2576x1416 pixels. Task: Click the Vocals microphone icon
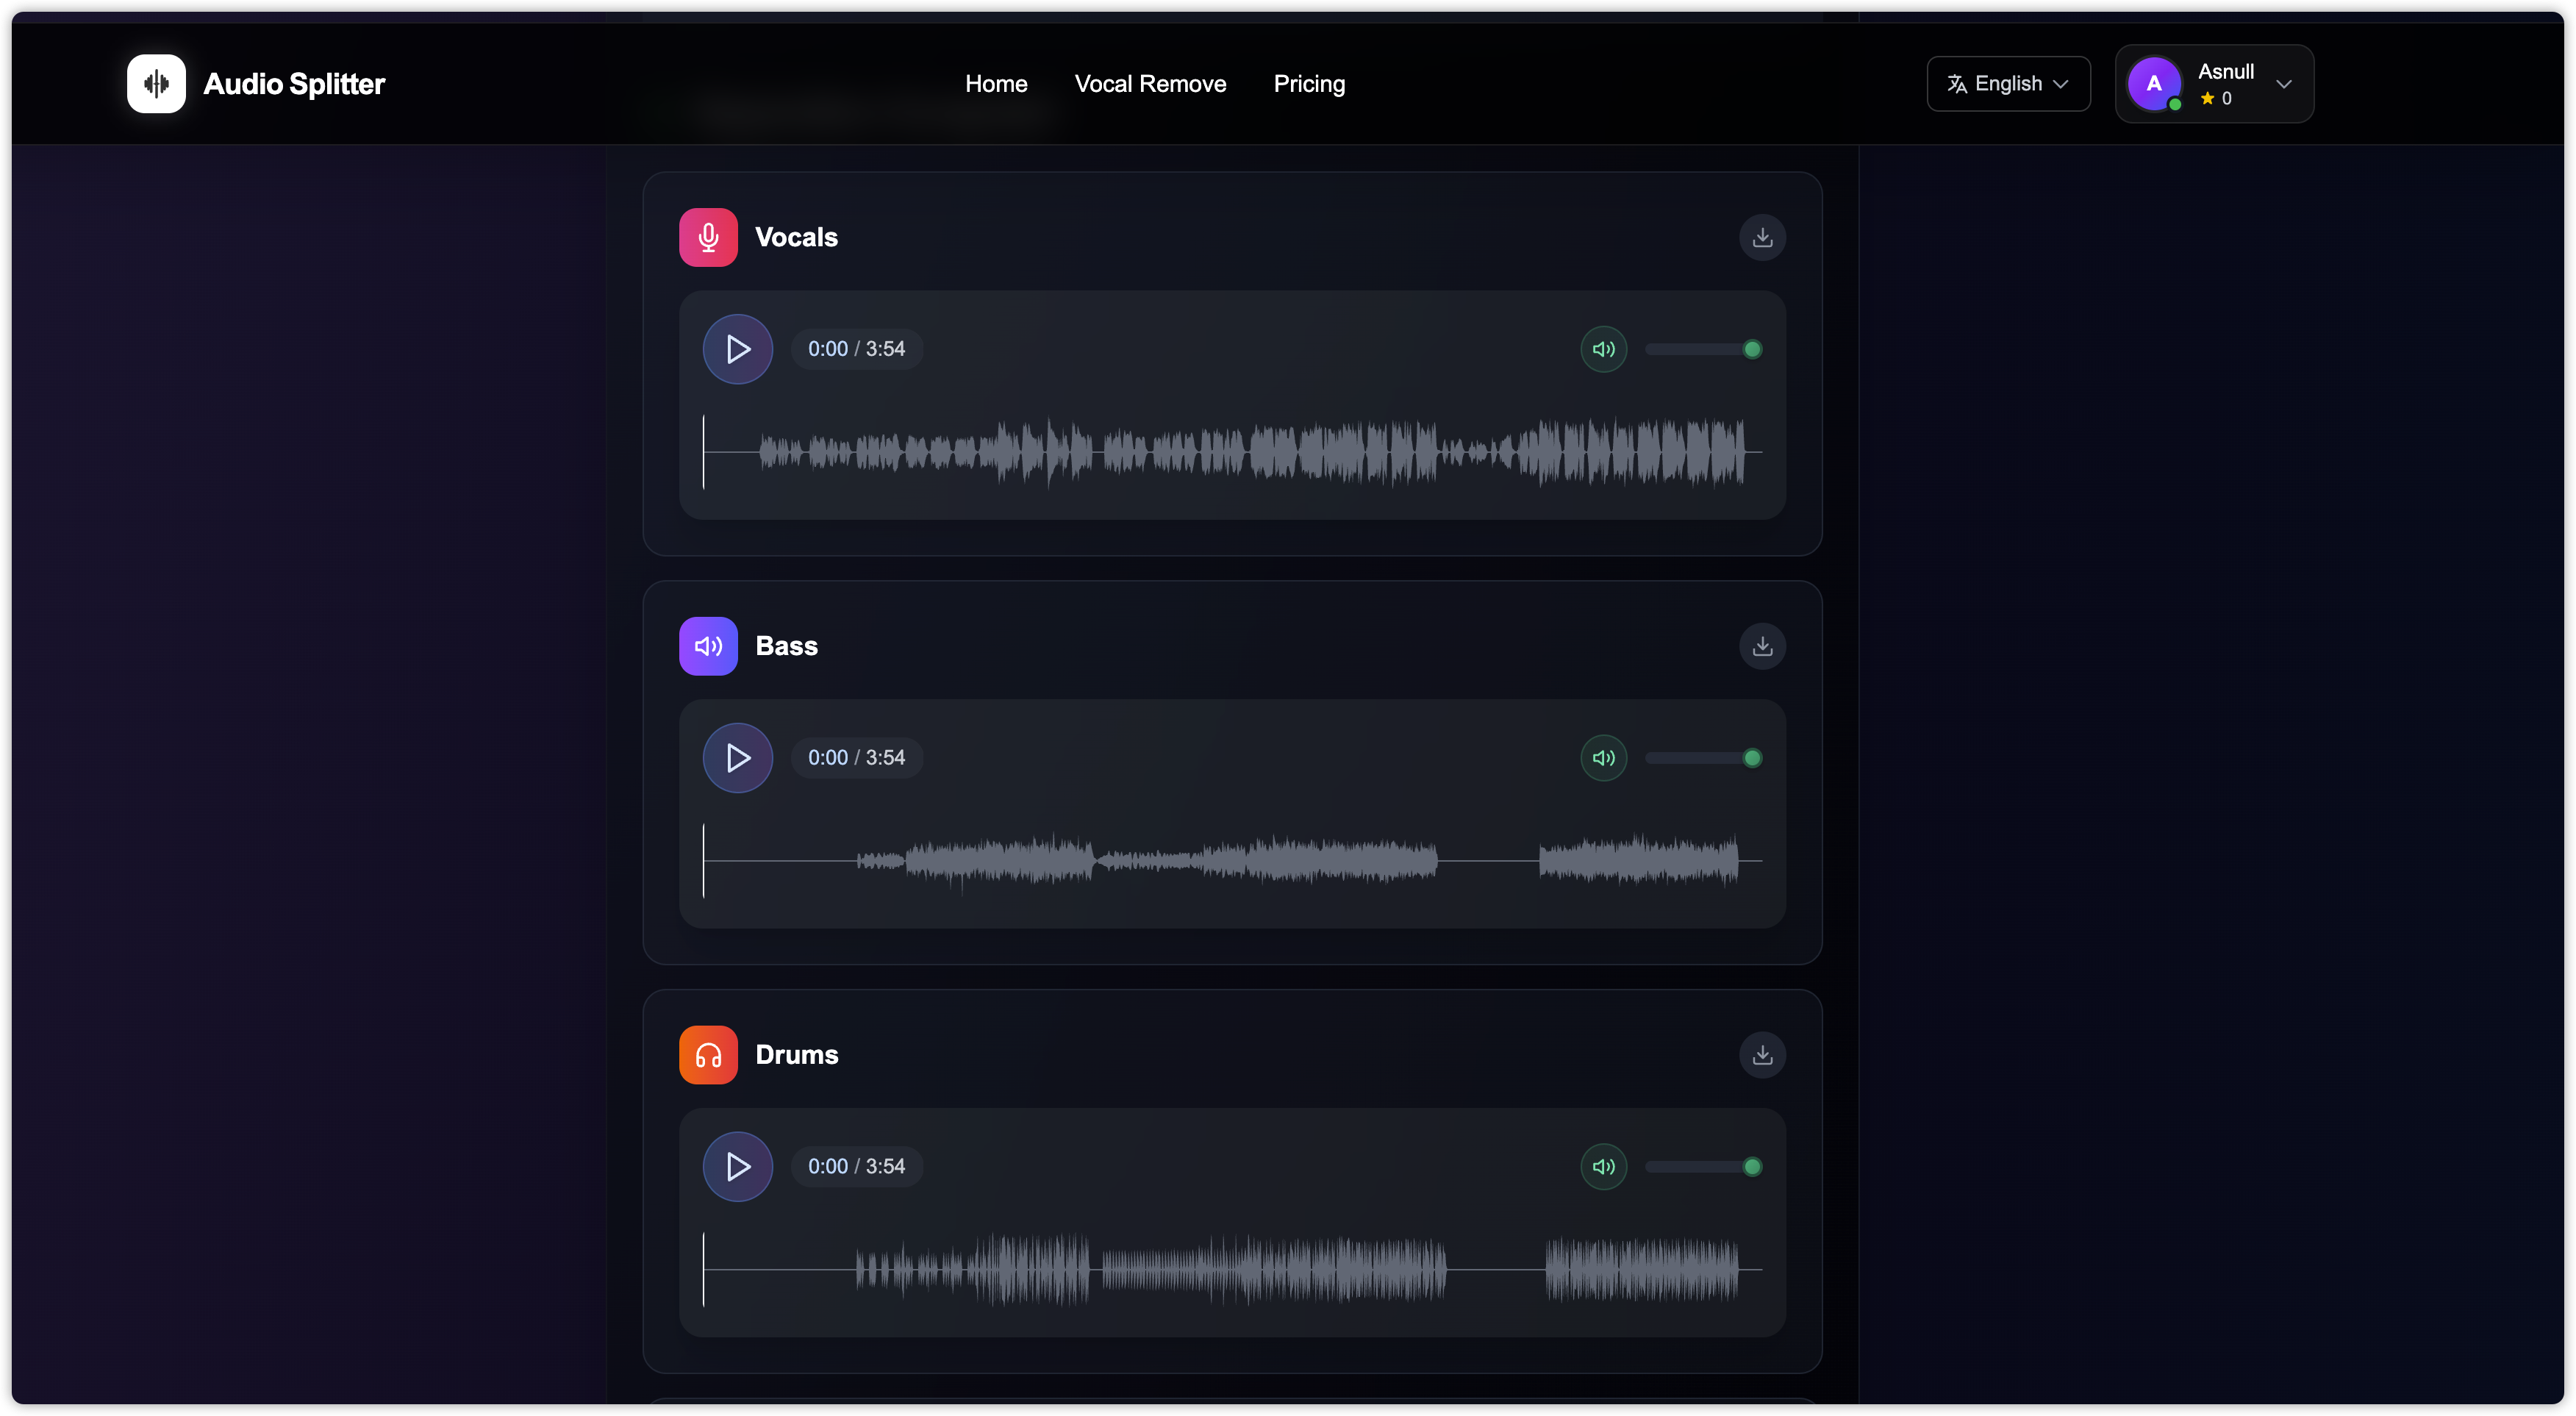point(708,237)
